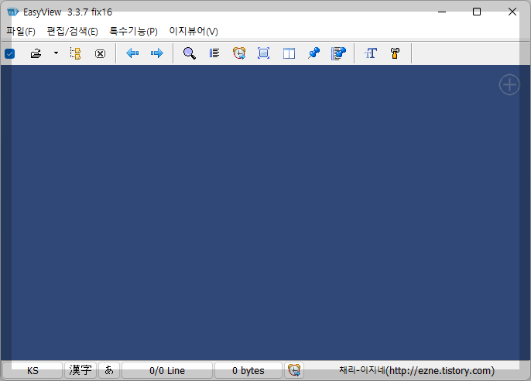Screen dimensions: 531x381
Task: Click the あ status bar button
Action: [109, 370]
